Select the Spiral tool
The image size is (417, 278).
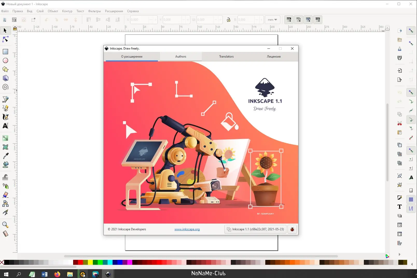(x=5, y=87)
